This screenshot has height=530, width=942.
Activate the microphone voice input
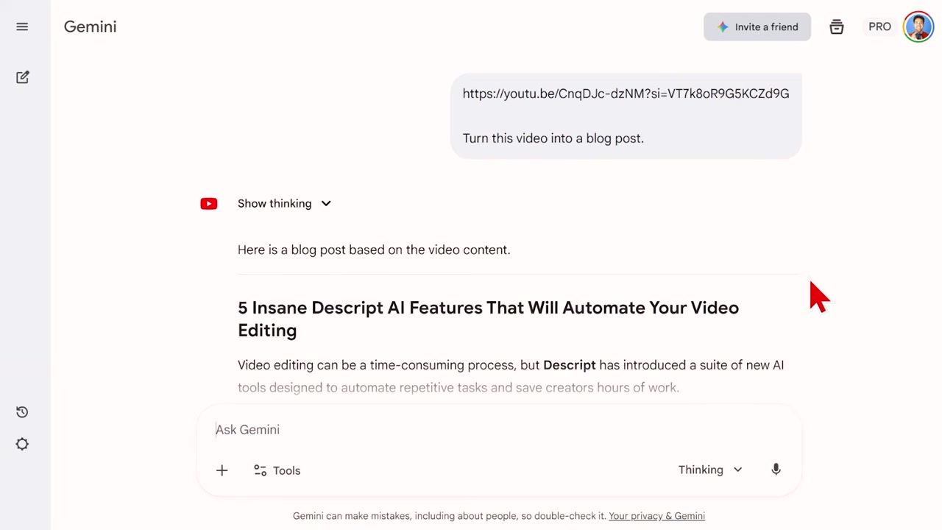(x=776, y=470)
